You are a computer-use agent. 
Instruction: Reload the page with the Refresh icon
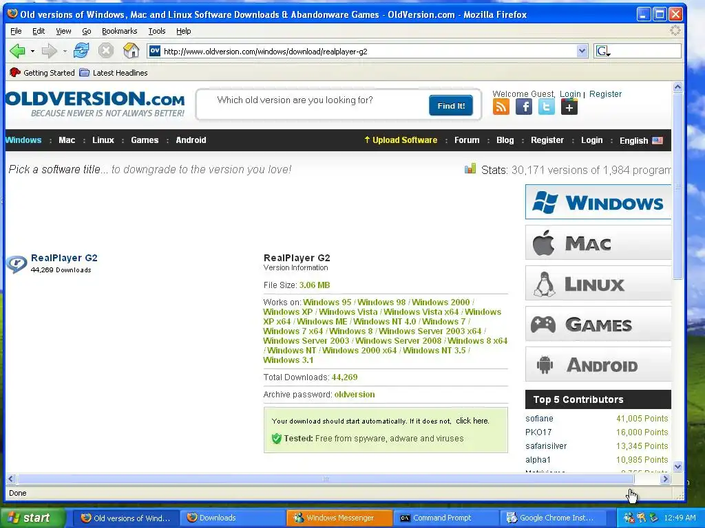point(81,50)
